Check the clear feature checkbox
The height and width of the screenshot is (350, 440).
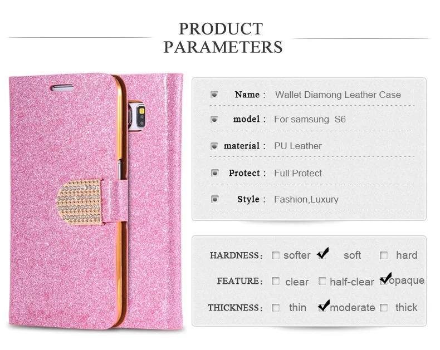click(x=276, y=281)
